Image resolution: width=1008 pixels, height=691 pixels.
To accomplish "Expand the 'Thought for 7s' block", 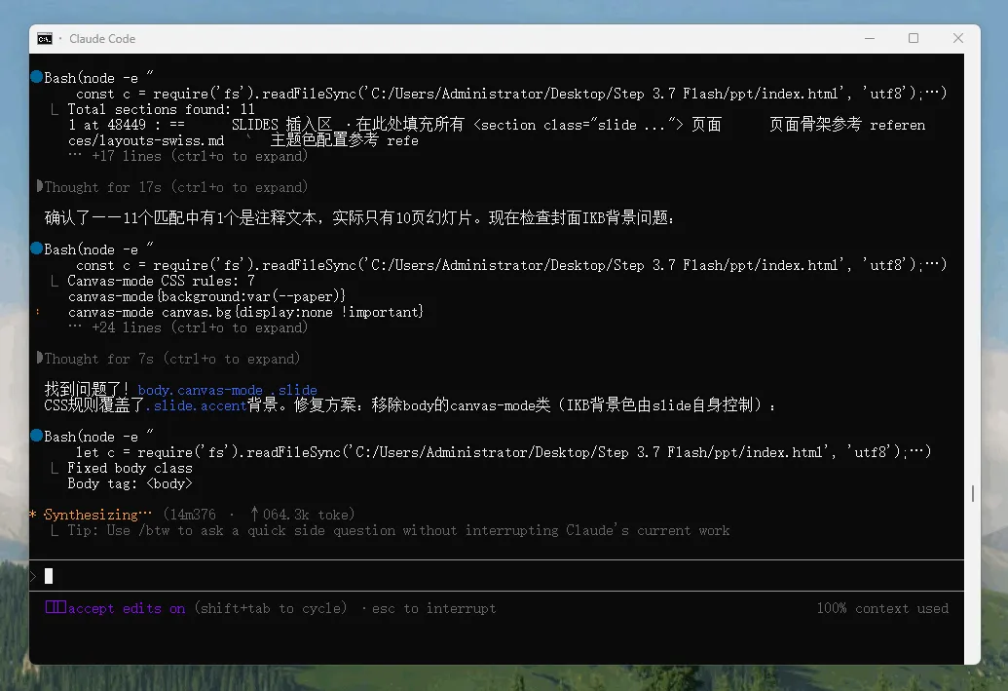I will pos(169,359).
